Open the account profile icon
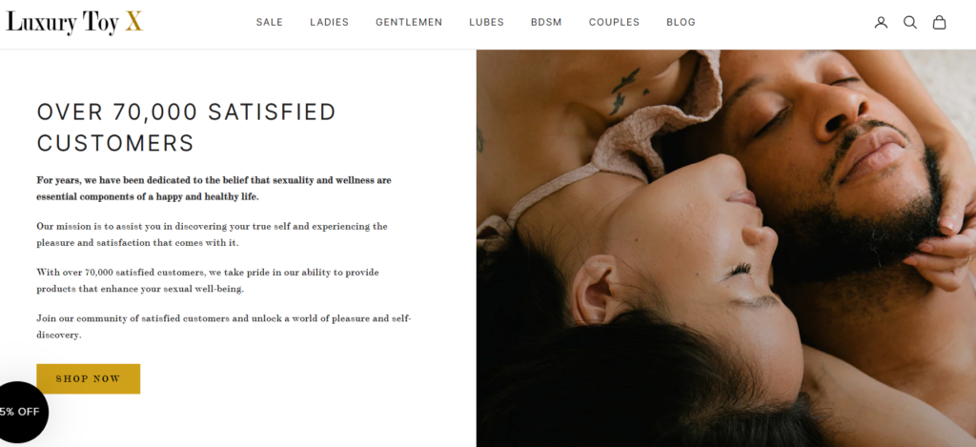976x447 pixels. [x=881, y=23]
